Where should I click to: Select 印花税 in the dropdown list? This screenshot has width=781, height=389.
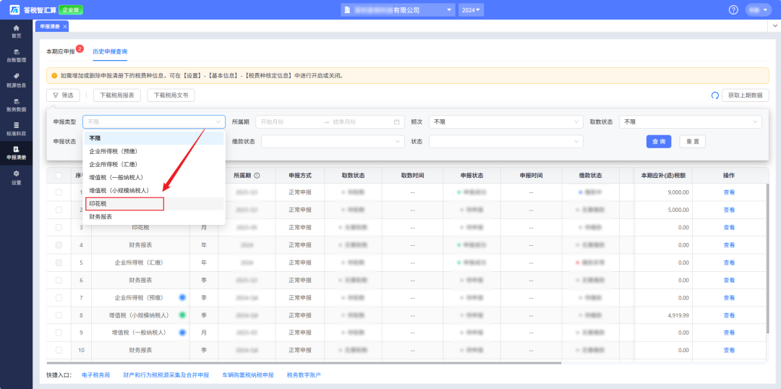pyautogui.click(x=154, y=204)
